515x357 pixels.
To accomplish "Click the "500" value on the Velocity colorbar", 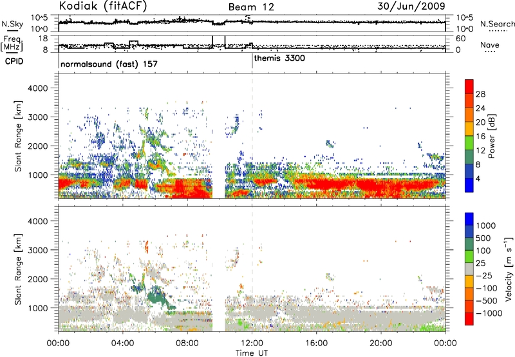I will tap(483, 238).
